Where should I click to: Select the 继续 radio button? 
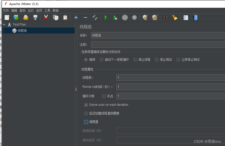tap(86, 60)
